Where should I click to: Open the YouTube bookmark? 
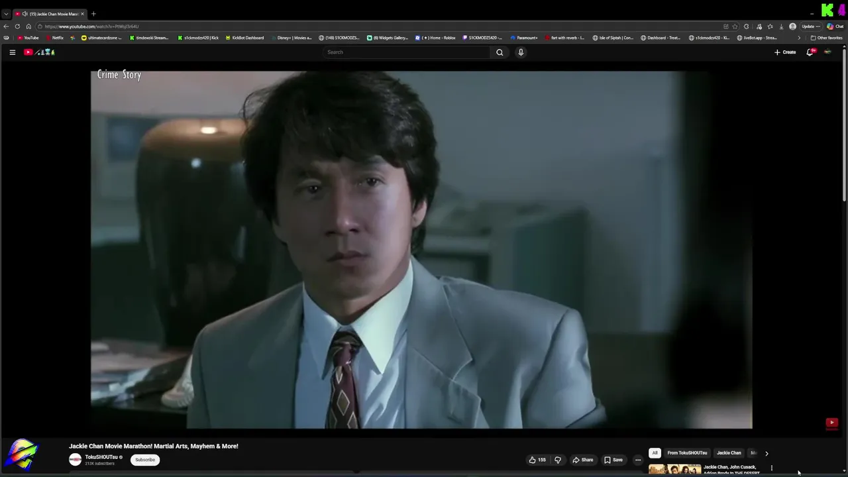(x=28, y=38)
